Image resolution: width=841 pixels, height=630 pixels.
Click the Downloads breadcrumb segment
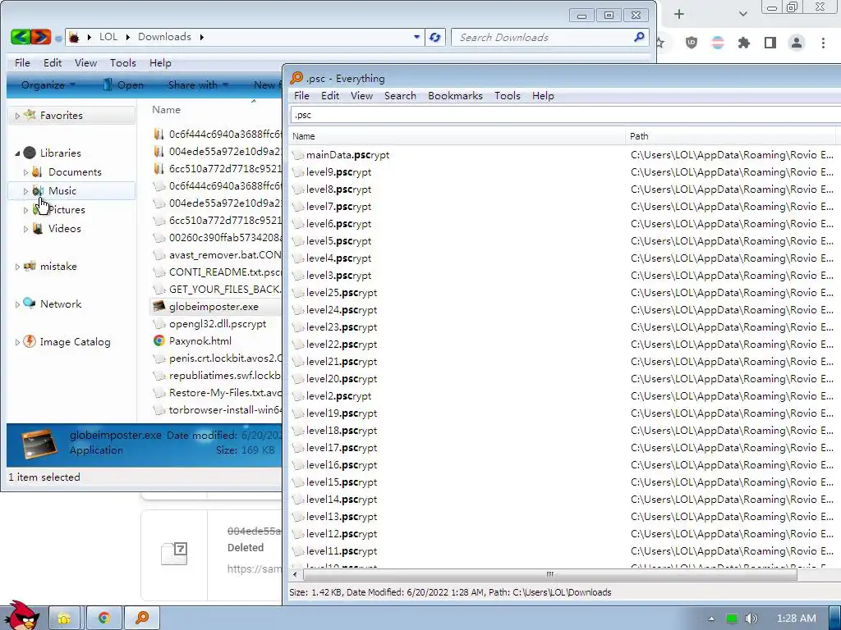point(164,37)
